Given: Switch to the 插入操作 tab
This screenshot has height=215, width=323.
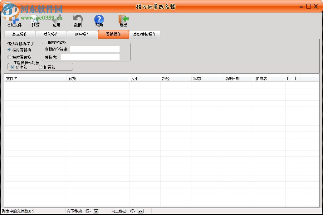Looking at the screenshot, I should pos(51,35).
